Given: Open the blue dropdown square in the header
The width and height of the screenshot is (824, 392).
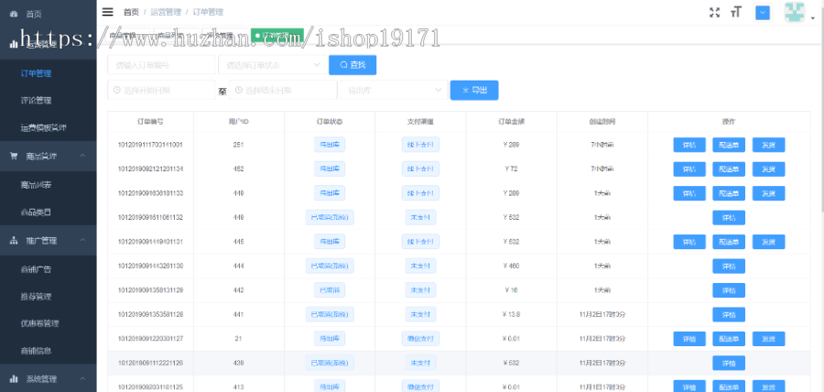Looking at the screenshot, I should click(x=763, y=12).
